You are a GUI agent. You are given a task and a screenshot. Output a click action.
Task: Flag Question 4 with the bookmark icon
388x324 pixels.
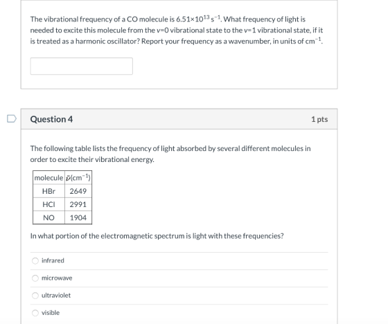(x=11, y=118)
